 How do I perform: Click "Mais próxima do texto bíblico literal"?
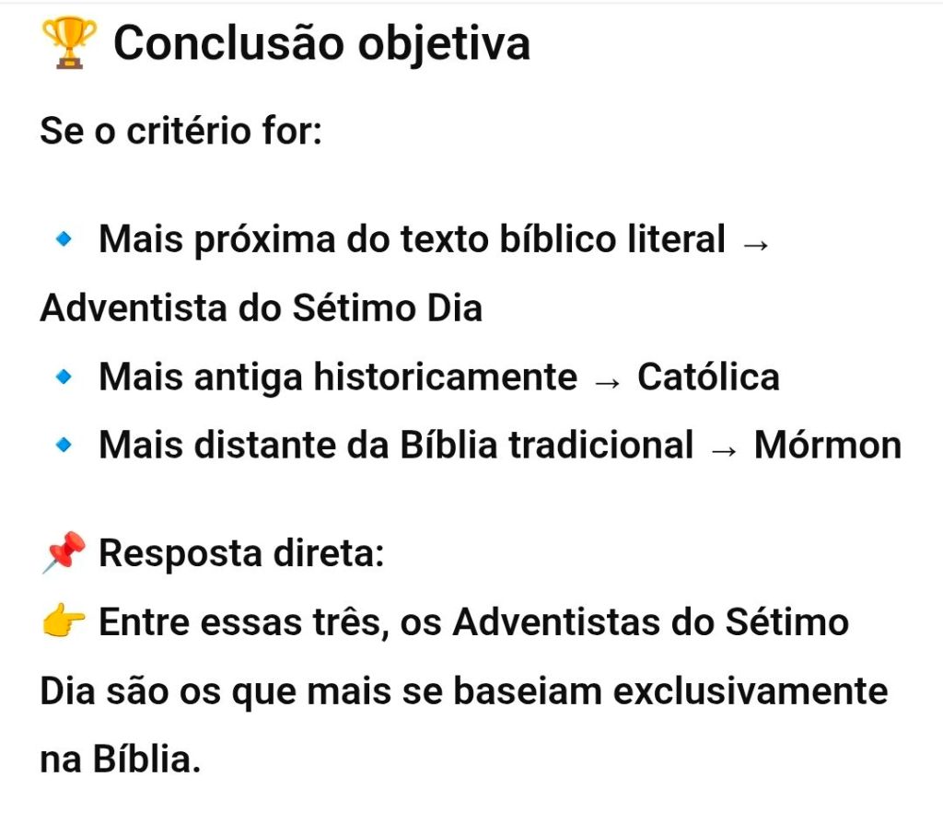click(x=412, y=240)
